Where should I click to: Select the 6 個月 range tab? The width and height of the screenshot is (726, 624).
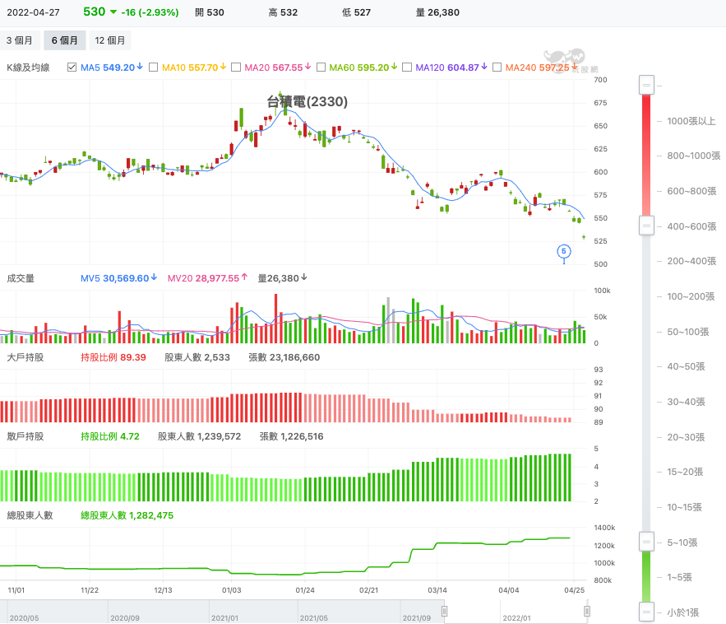tap(65, 40)
